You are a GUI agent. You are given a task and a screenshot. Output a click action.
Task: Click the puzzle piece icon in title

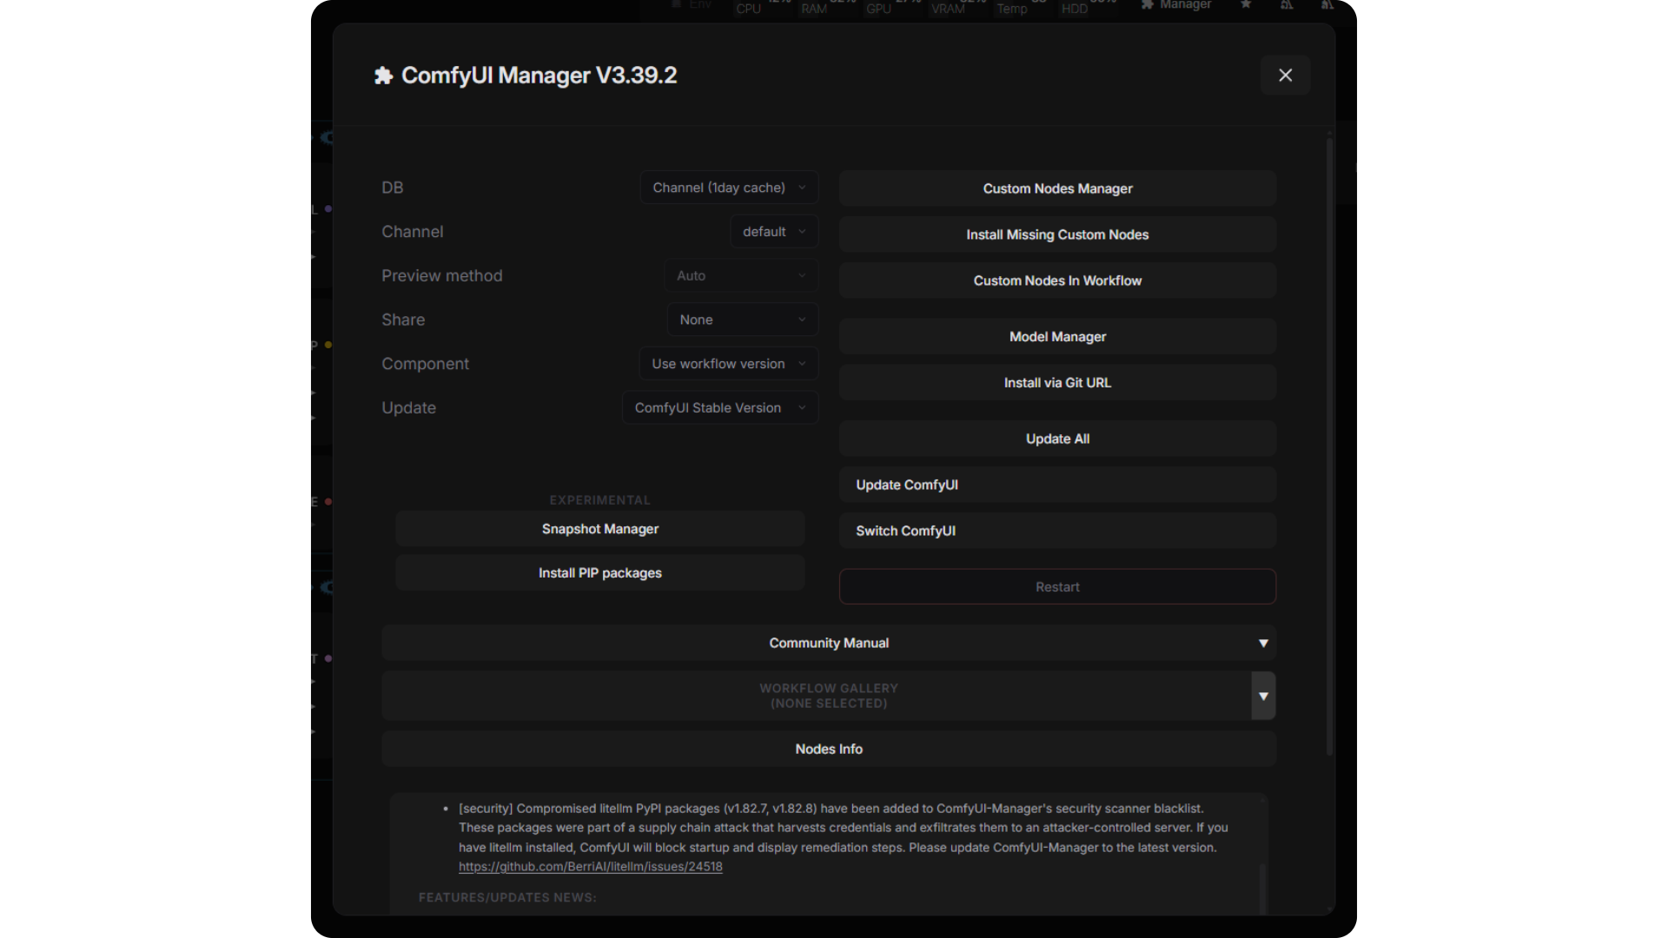click(383, 76)
